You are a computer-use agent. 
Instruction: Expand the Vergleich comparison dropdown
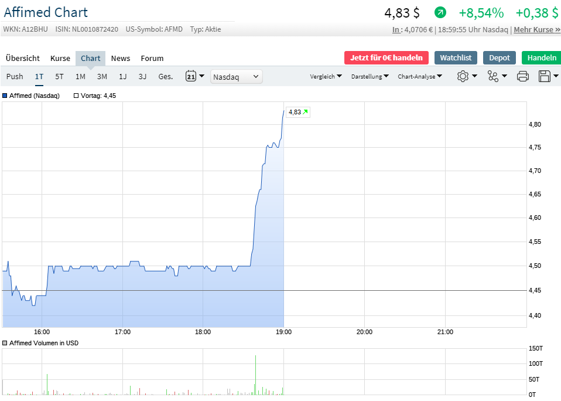tap(326, 76)
